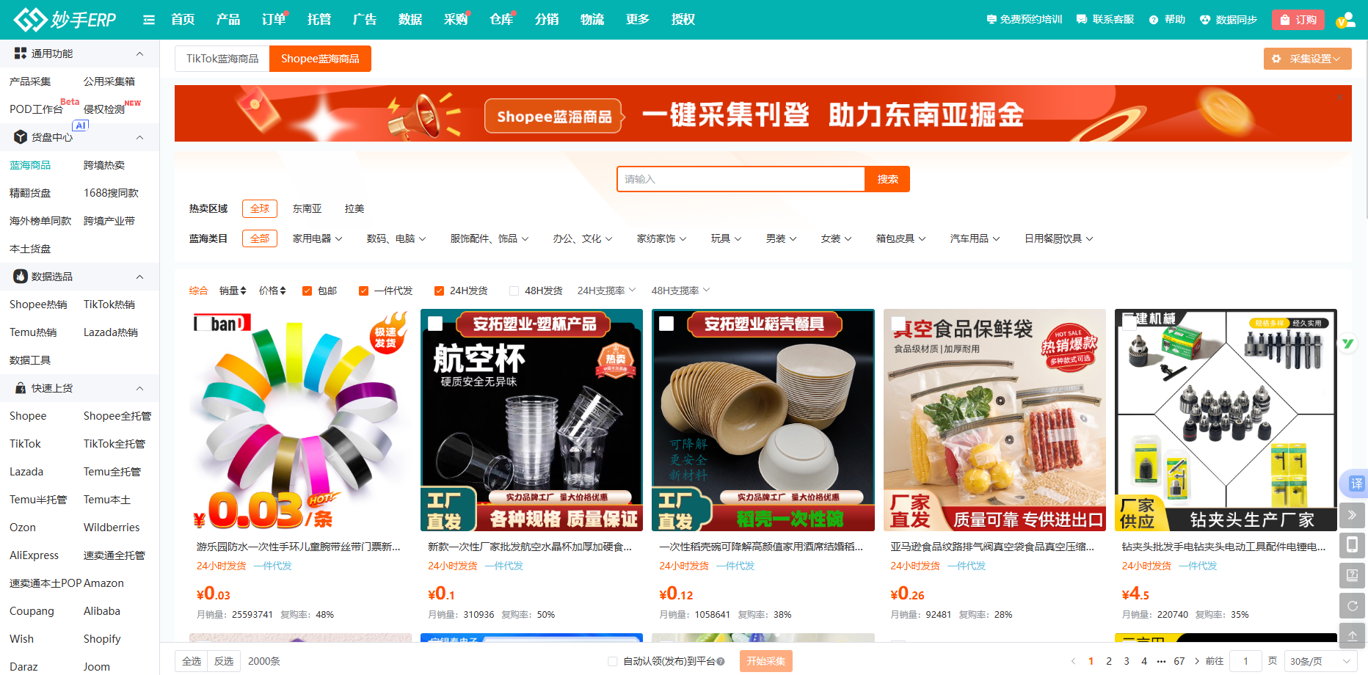1368x675 pixels.
Task: Open the 游乐园防水手环 product thumbnail
Action: (x=300, y=420)
